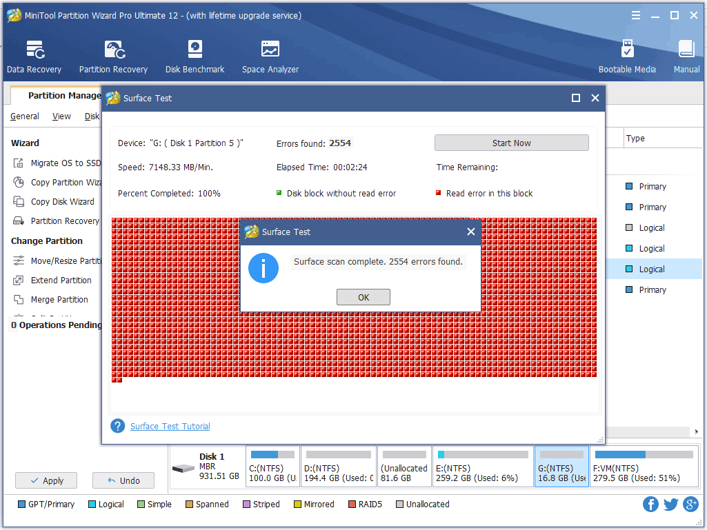Viewport: 707px width, 530px height.
Task: Click the Errors found value 2554
Action: [340, 143]
